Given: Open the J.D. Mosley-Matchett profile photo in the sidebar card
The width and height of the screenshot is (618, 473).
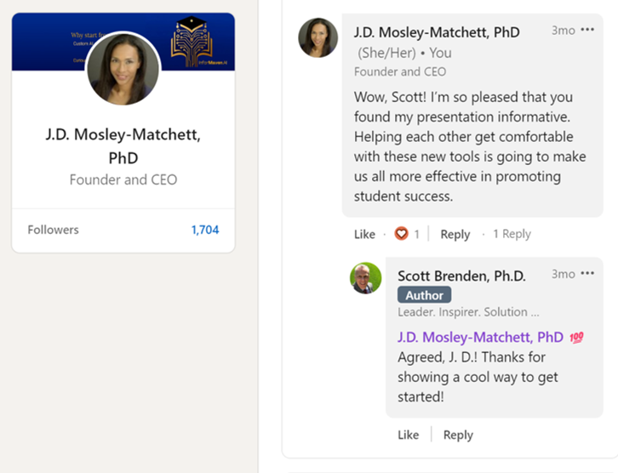Looking at the screenshot, I should coord(123,69).
